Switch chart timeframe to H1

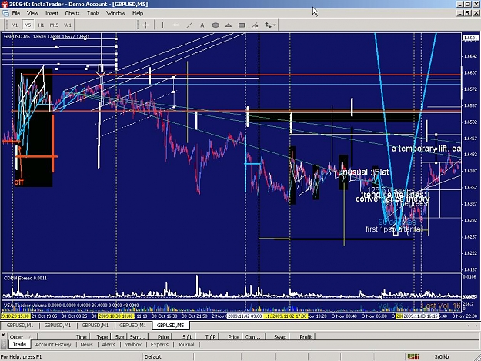pyautogui.click(x=41, y=25)
